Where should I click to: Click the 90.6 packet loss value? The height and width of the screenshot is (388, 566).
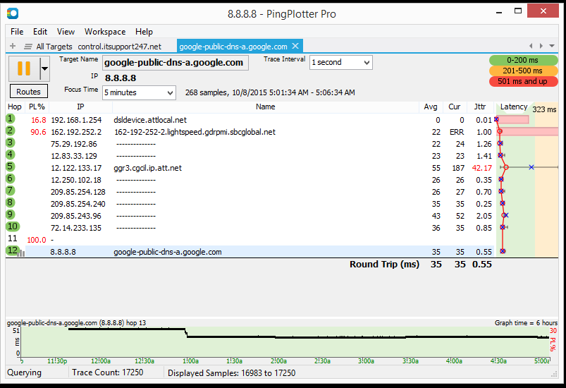tap(38, 132)
